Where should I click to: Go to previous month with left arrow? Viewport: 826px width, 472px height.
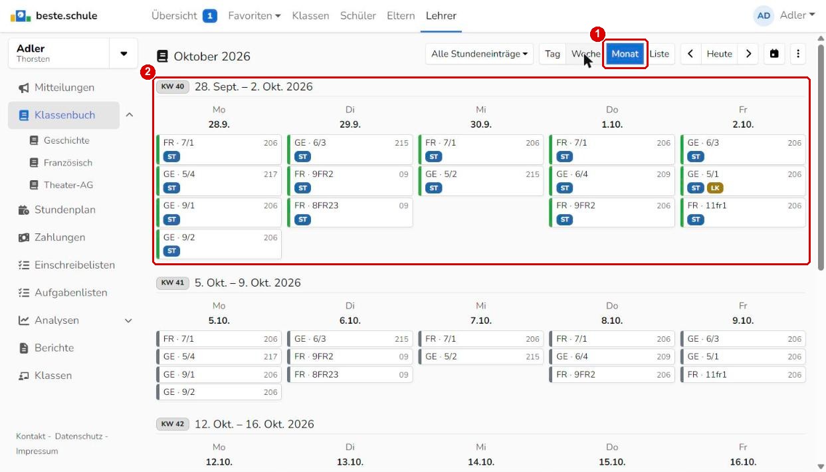pos(691,54)
